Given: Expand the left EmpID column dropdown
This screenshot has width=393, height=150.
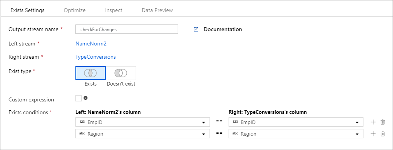Looking at the screenshot, I should (142, 122).
